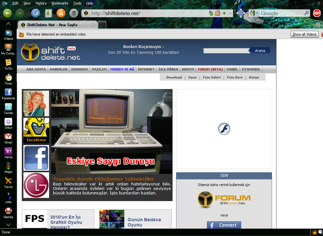Open the back/forward history dropdown arrow

pos(28,13)
